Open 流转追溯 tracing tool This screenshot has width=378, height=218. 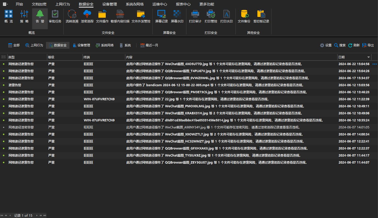pos(72,16)
